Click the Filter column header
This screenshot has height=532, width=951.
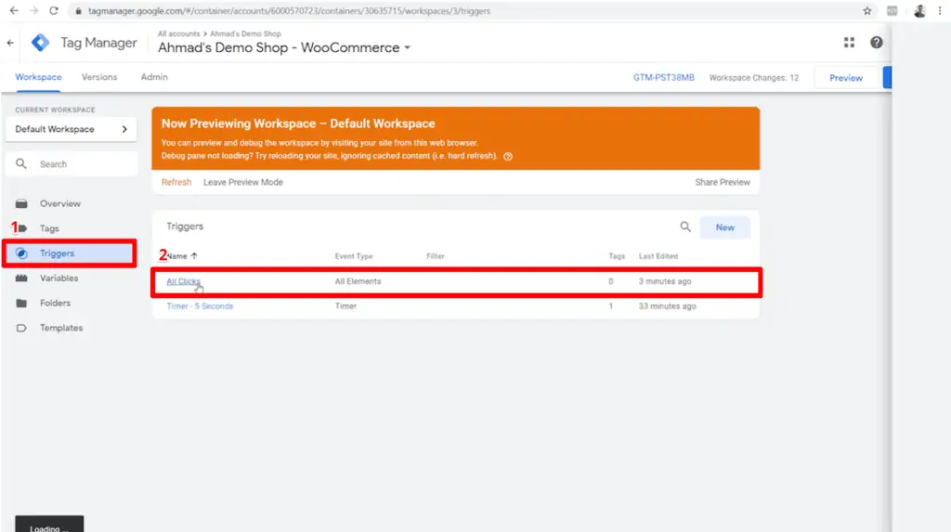click(x=435, y=256)
